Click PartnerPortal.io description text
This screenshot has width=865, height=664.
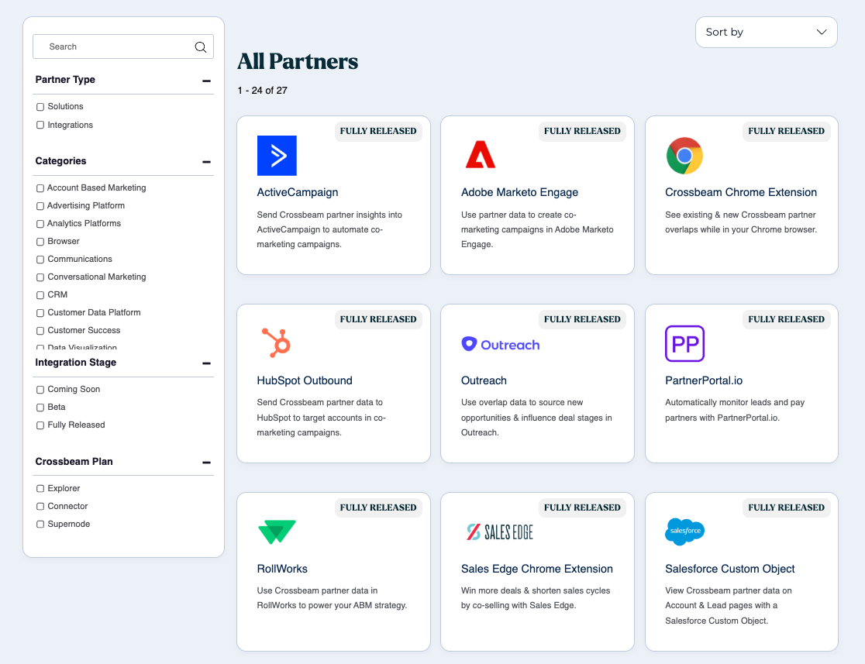(735, 411)
